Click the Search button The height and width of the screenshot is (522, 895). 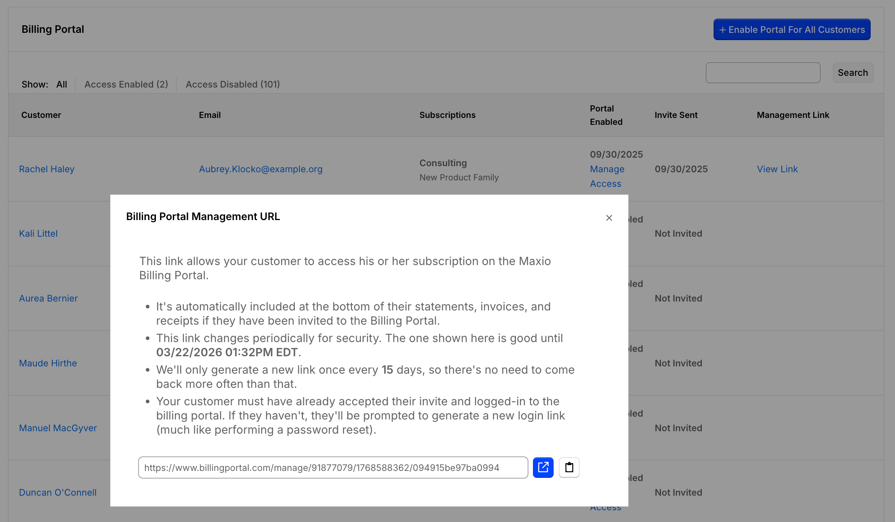[x=852, y=73]
